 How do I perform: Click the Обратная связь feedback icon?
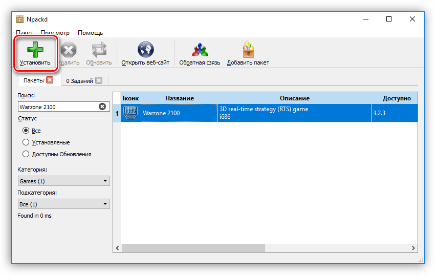pos(199,50)
